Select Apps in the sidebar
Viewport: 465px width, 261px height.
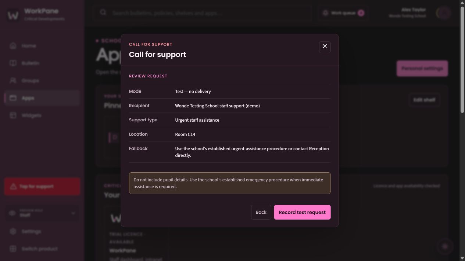point(42,98)
